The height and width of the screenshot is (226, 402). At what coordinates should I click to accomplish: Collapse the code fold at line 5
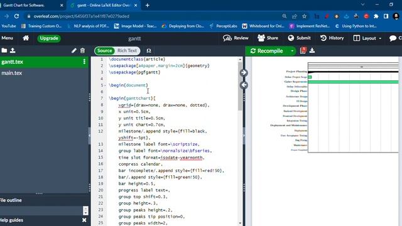[105, 85]
